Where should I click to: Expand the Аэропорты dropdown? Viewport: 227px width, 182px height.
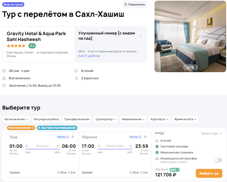pos(159,119)
